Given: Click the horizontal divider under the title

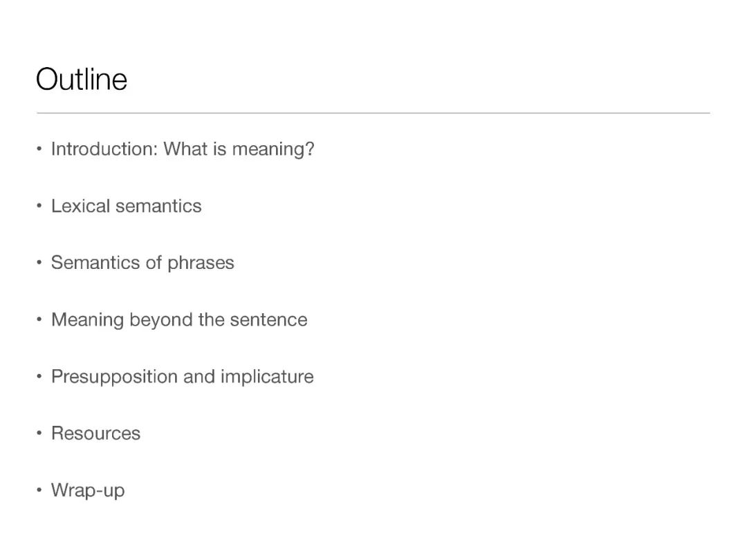Looking at the screenshot, I should [373, 113].
